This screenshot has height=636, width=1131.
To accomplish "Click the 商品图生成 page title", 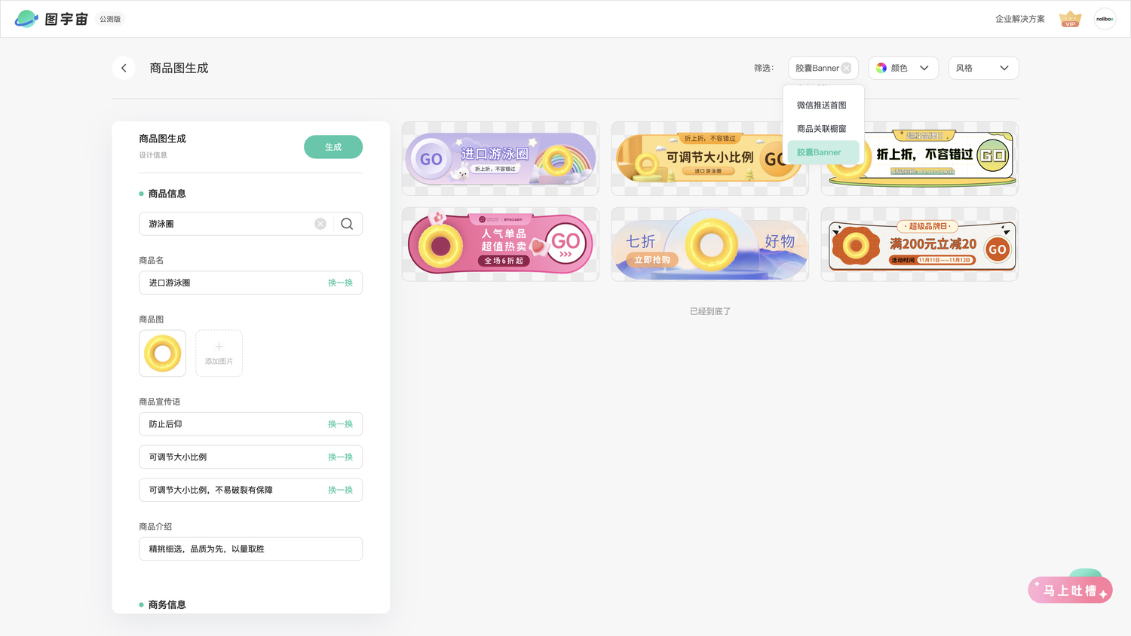I will tap(179, 68).
